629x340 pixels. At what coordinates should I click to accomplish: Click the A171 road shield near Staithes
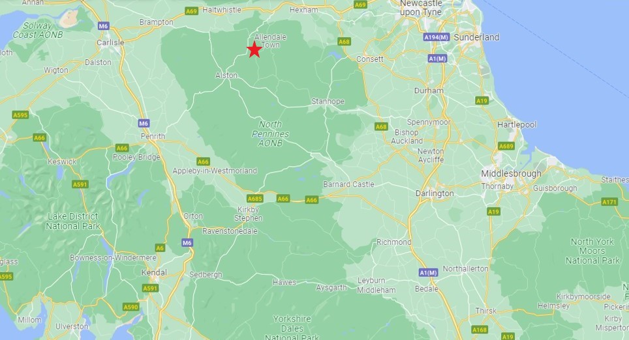coord(609,202)
